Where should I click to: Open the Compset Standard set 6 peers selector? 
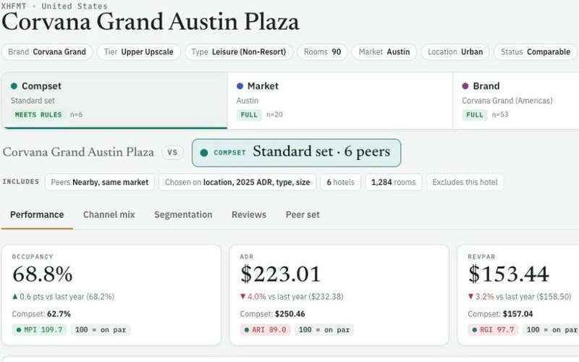[297, 153]
